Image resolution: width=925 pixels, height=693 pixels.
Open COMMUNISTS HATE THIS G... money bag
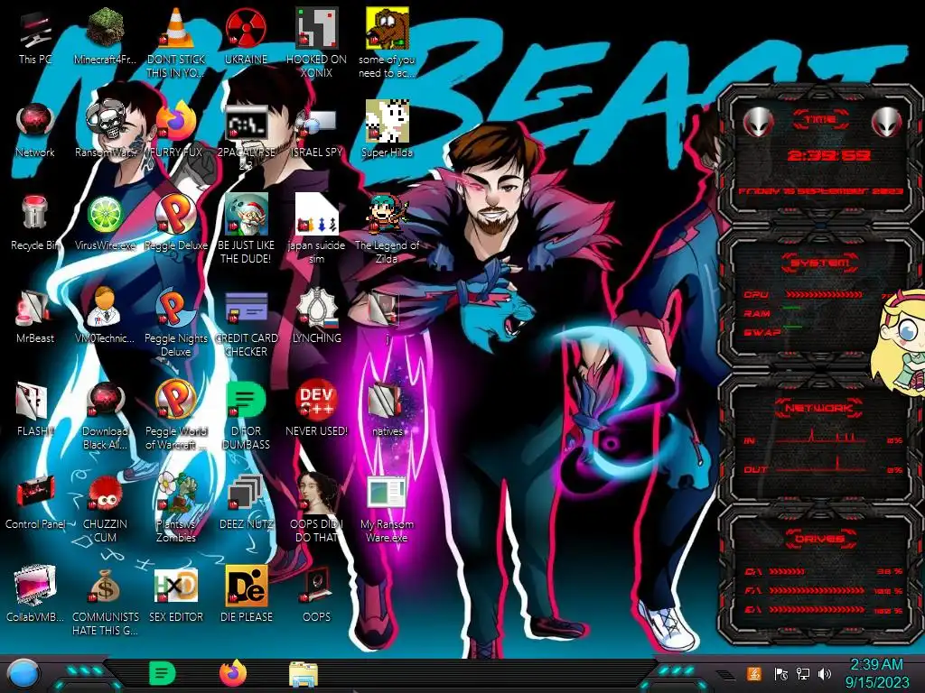pyautogui.click(x=105, y=587)
